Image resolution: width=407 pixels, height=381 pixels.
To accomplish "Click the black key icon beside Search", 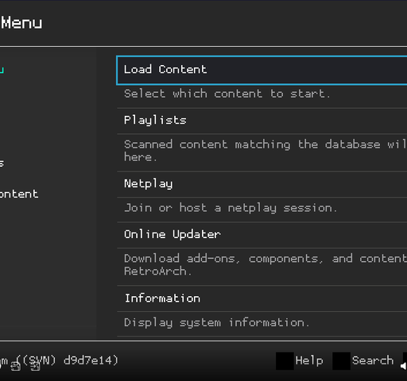I will pyautogui.click(x=341, y=361).
